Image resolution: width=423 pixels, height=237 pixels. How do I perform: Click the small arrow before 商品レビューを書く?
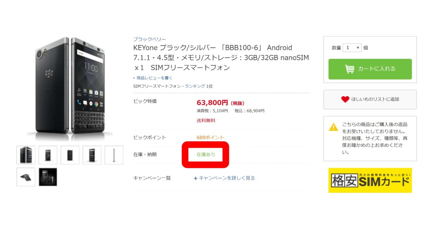[x=134, y=78]
